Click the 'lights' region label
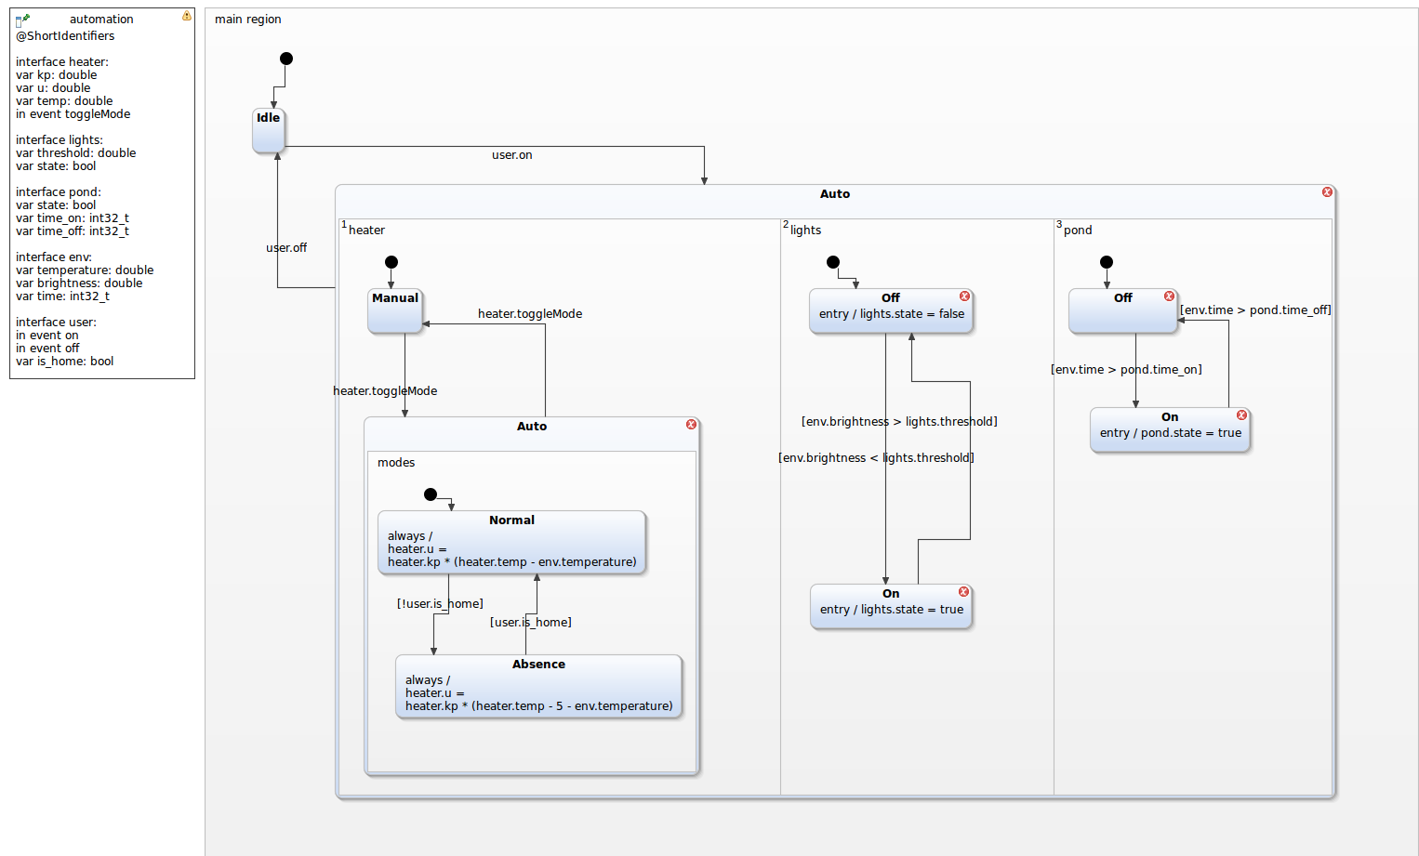The width and height of the screenshot is (1419, 856). click(x=805, y=230)
